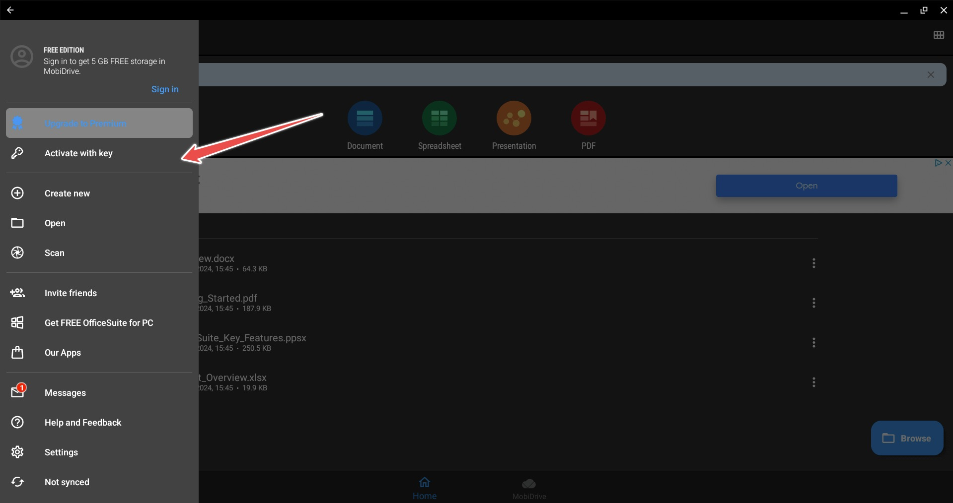Open Messages with notification badge
This screenshot has height=503, width=953.
[65, 392]
